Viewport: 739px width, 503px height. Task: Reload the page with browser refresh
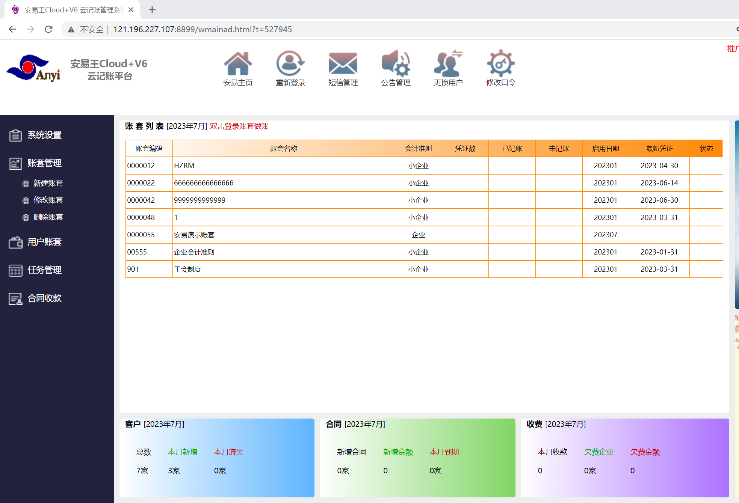[48, 29]
